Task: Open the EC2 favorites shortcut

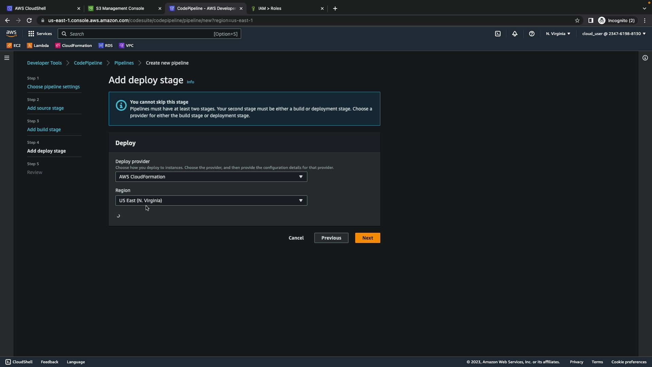Action: (14, 46)
